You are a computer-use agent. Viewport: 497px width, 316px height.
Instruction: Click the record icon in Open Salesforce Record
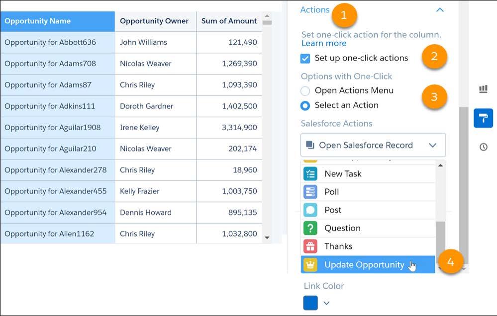click(x=309, y=145)
